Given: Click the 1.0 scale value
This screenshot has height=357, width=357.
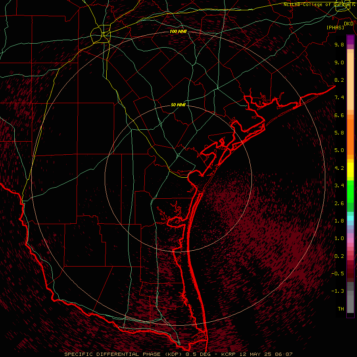Looking at the screenshot, I should 339,238.
